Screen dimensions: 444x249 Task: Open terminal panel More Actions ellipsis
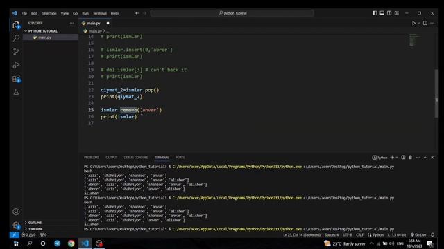pos(418,157)
